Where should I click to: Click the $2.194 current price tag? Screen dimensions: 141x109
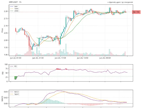(136, 12)
